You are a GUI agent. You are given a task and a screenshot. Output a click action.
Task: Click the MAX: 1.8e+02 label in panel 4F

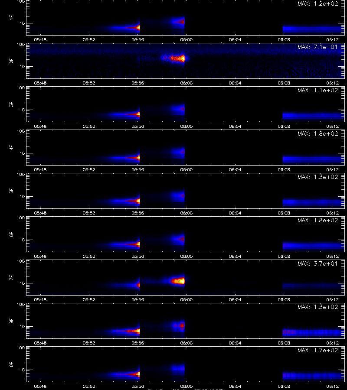pyautogui.click(x=318, y=133)
